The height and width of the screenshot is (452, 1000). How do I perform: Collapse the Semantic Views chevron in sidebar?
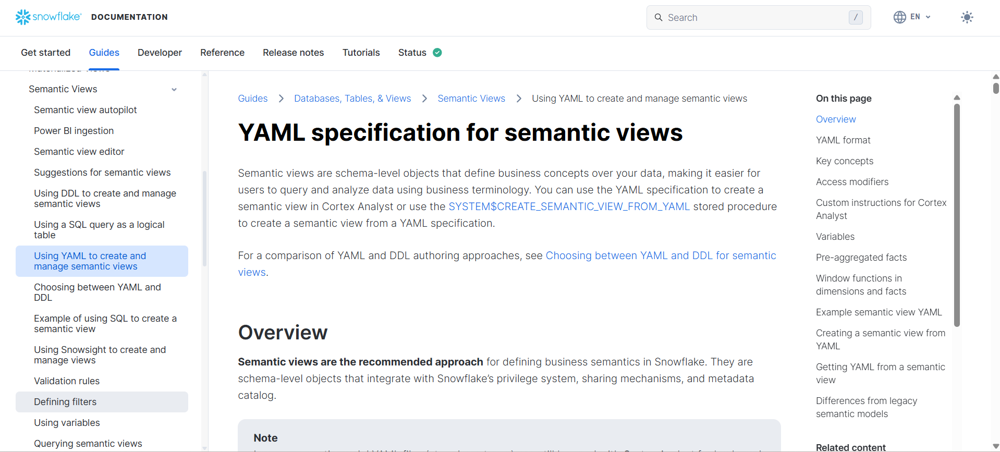tap(174, 90)
